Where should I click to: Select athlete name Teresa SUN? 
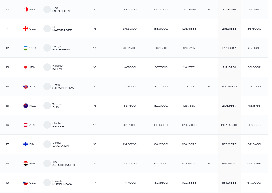(x=57, y=106)
